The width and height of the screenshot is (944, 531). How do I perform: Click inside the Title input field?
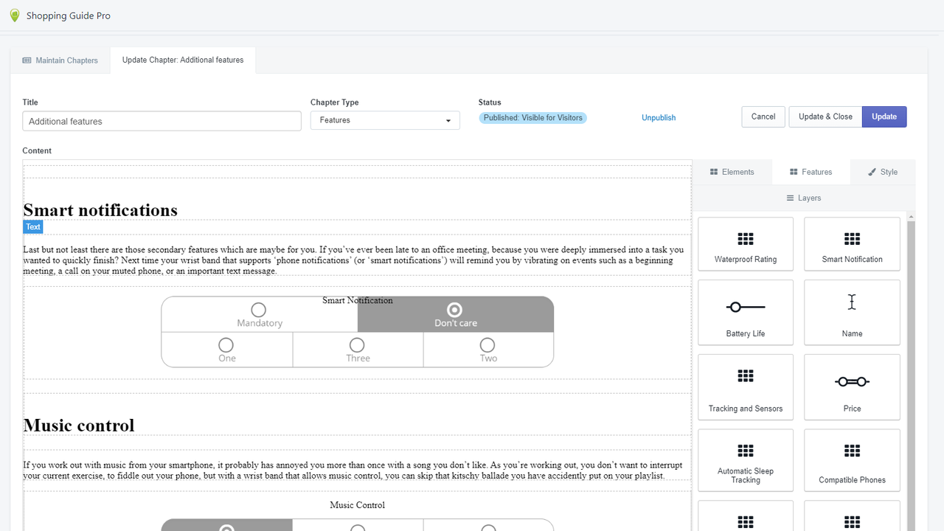pyautogui.click(x=161, y=120)
